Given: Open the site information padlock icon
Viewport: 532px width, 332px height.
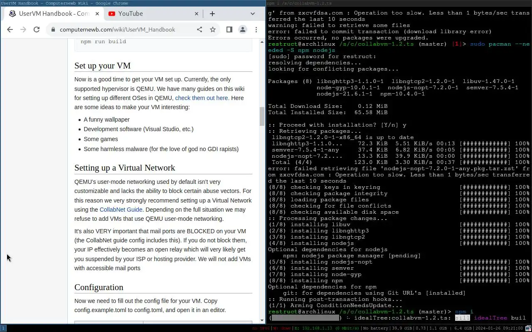Looking at the screenshot, I should (52, 29).
